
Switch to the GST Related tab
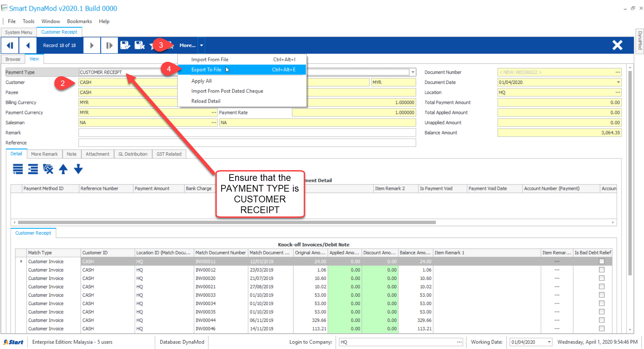tap(169, 154)
